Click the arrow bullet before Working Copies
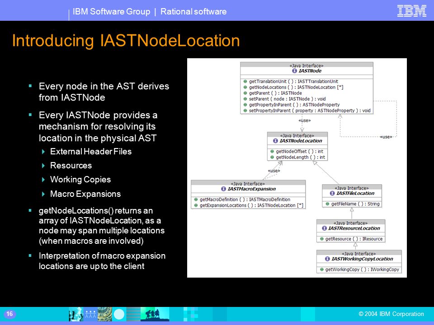This screenshot has width=434, height=325. click(x=43, y=180)
